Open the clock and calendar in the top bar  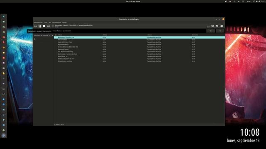(133, 1)
